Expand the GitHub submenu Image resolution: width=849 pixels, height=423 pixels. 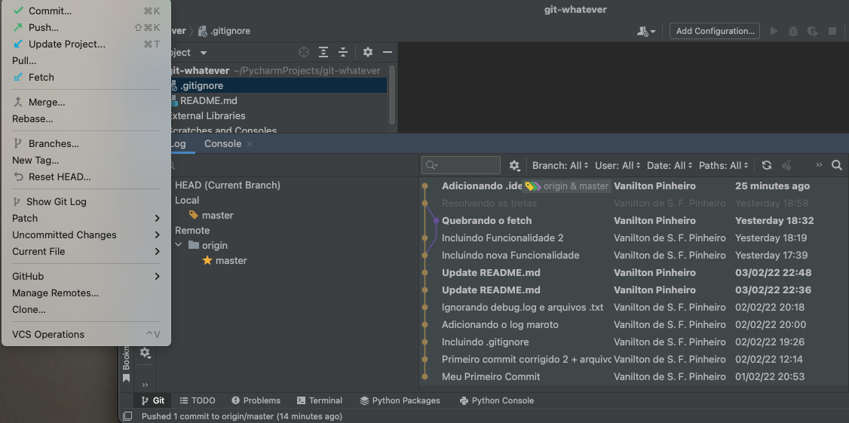point(86,276)
